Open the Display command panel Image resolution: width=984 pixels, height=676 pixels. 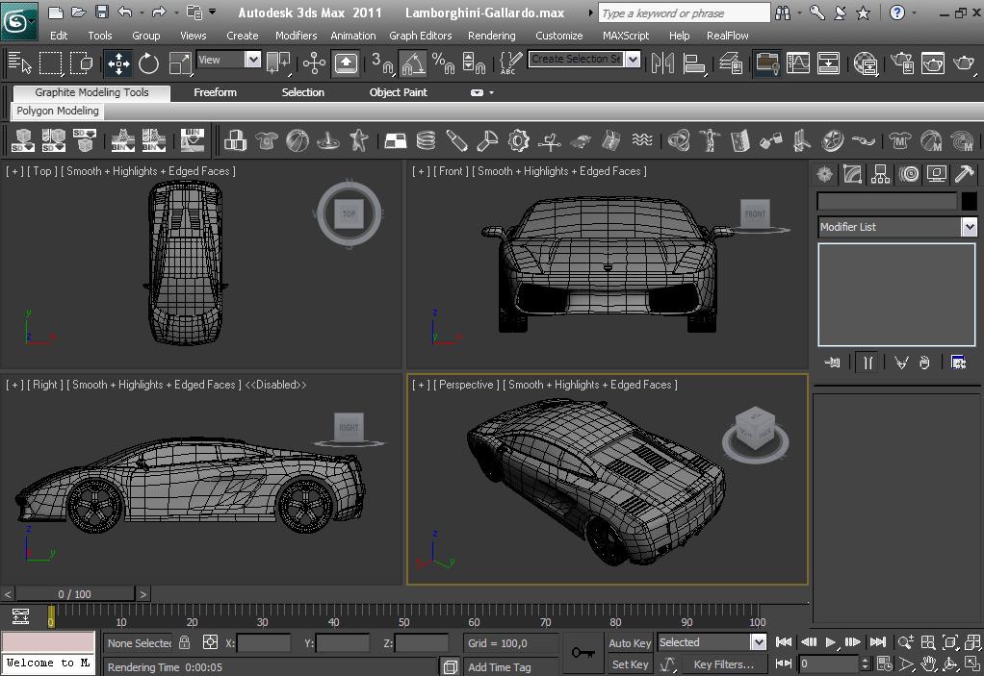tap(936, 174)
